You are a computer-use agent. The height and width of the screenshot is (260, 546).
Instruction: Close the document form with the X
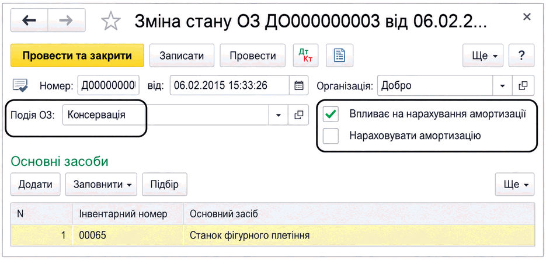(527, 17)
